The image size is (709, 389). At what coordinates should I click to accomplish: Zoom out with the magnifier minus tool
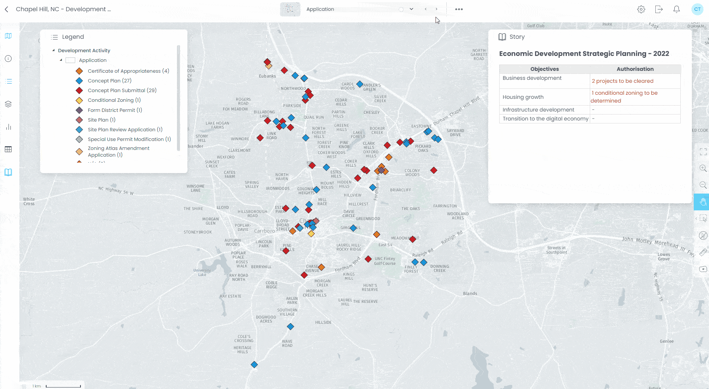703,185
